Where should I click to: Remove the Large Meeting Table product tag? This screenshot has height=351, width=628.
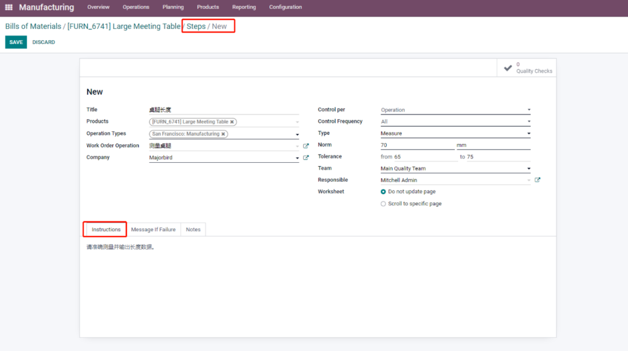click(x=232, y=122)
